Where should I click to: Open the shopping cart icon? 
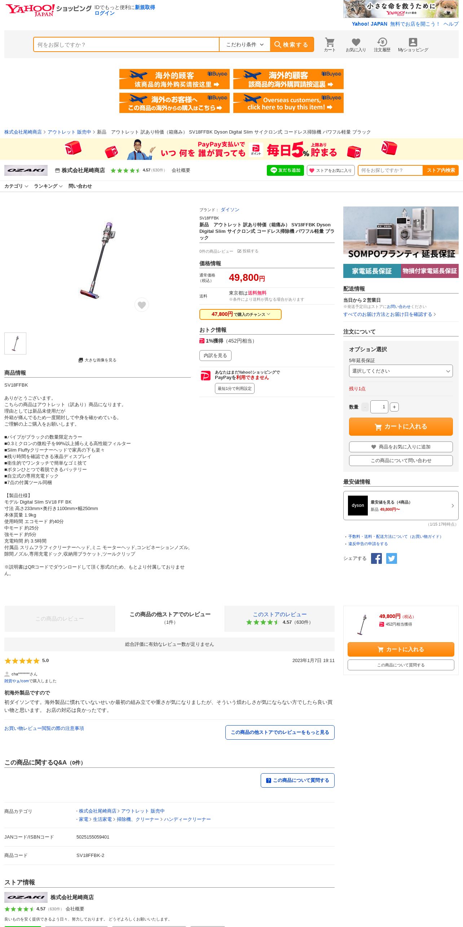(330, 44)
